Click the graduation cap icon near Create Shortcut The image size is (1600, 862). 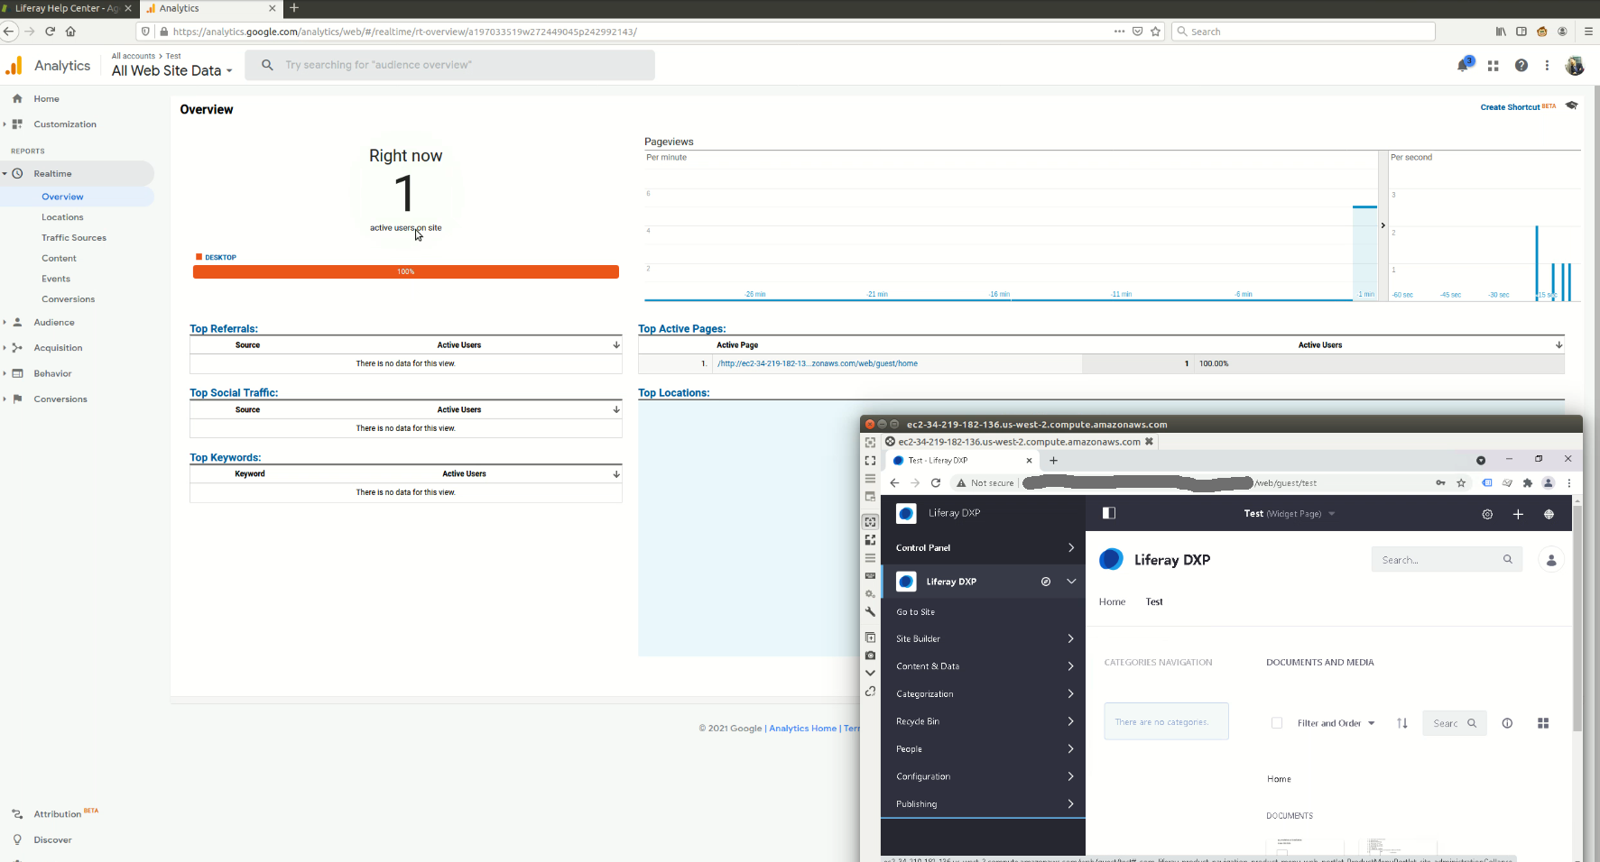1572,105
